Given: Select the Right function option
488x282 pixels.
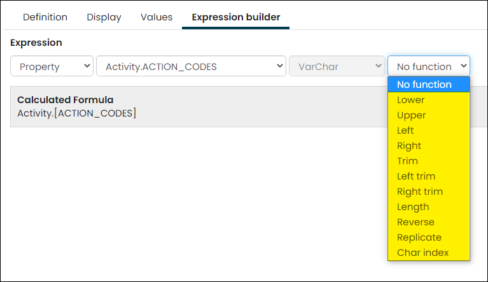Looking at the screenshot, I should (429, 146).
